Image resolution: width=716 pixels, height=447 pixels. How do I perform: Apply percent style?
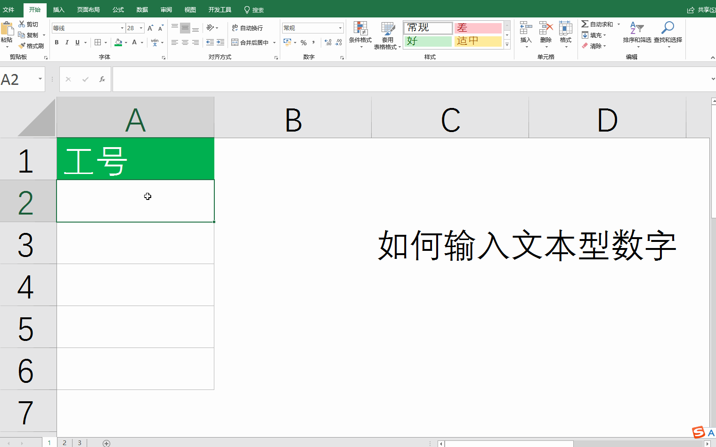point(304,42)
